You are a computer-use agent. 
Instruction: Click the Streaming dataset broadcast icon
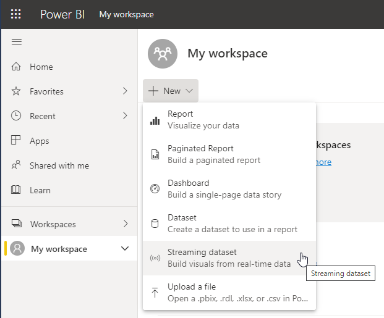click(155, 258)
